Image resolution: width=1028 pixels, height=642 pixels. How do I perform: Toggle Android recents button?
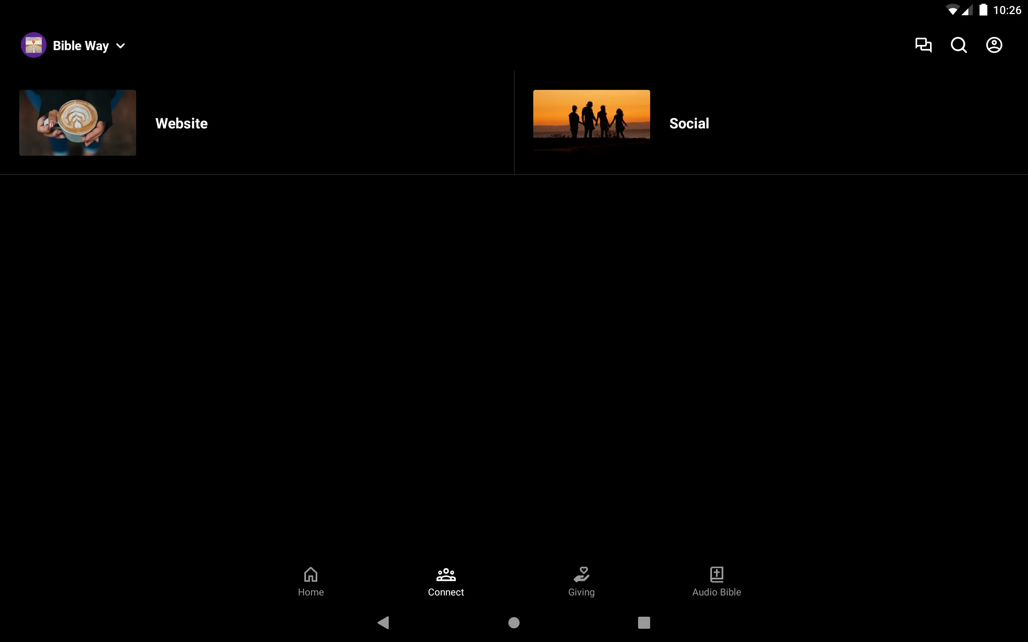point(643,621)
